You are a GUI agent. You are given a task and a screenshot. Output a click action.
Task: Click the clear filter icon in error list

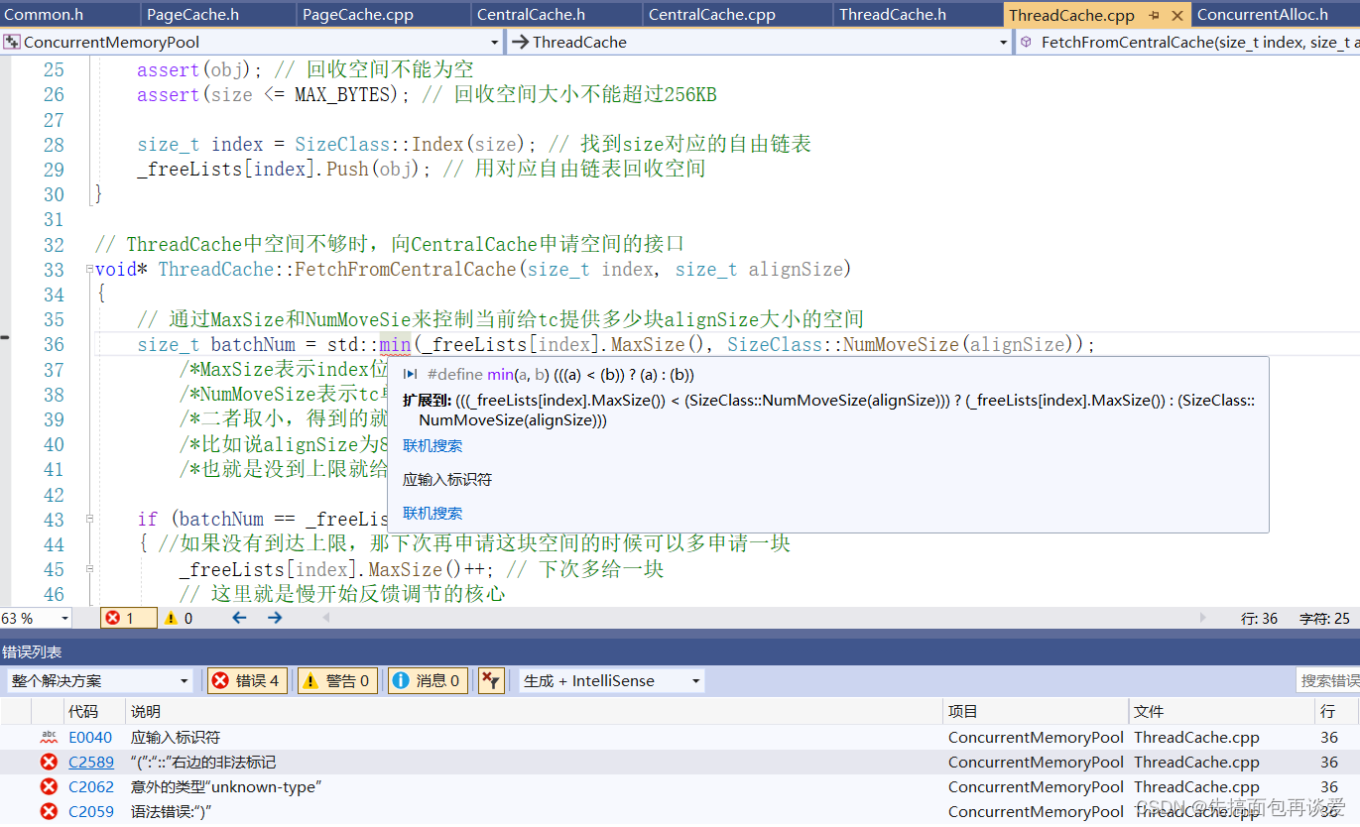tap(490, 681)
